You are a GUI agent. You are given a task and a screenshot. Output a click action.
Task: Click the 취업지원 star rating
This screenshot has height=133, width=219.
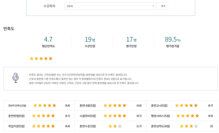click(44, 126)
